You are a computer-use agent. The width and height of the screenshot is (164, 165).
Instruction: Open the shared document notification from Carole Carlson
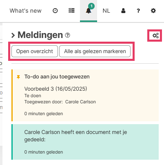(x=85, y=142)
